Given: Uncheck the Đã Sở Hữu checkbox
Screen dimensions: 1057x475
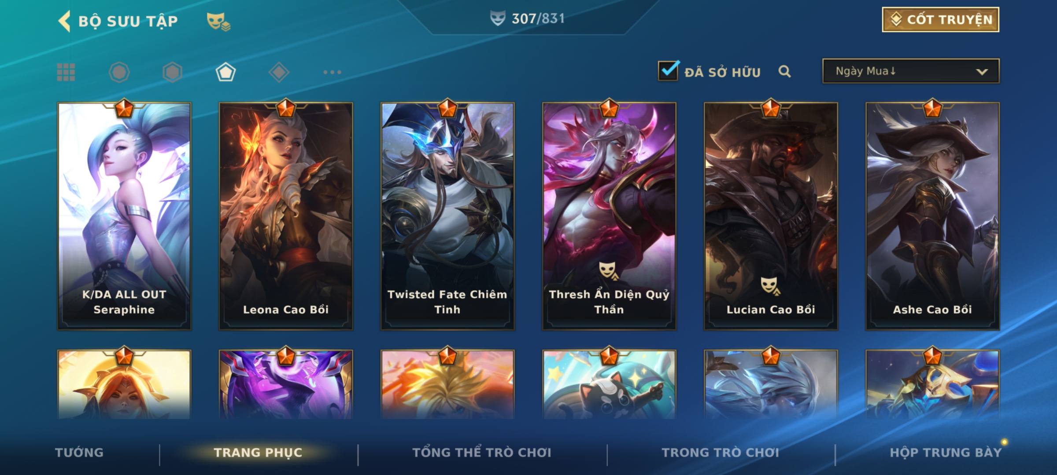Looking at the screenshot, I should tap(668, 70).
